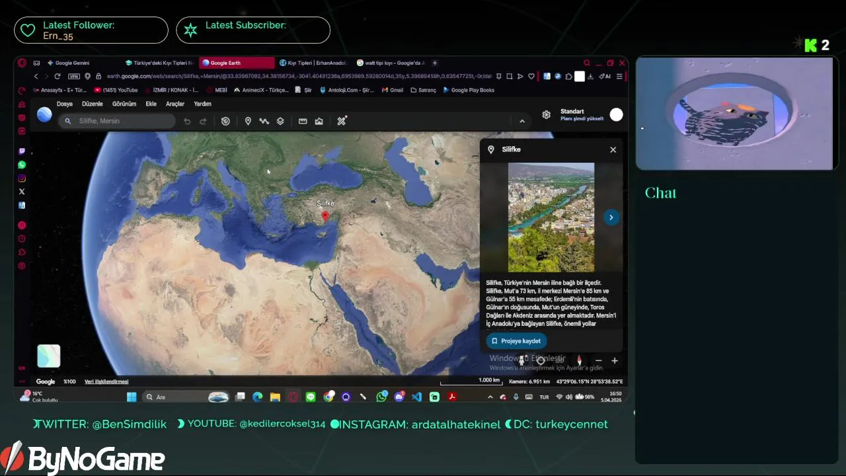Image resolution: width=846 pixels, height=476 pixels.
Task: Click the sparkle pencil AI tool icon
Action: point(342,121)
